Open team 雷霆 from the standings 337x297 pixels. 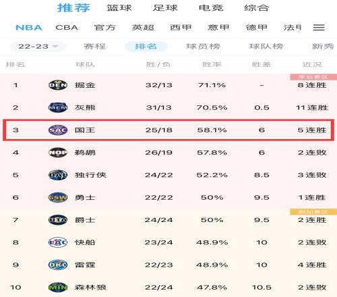(x=85, y=265)
